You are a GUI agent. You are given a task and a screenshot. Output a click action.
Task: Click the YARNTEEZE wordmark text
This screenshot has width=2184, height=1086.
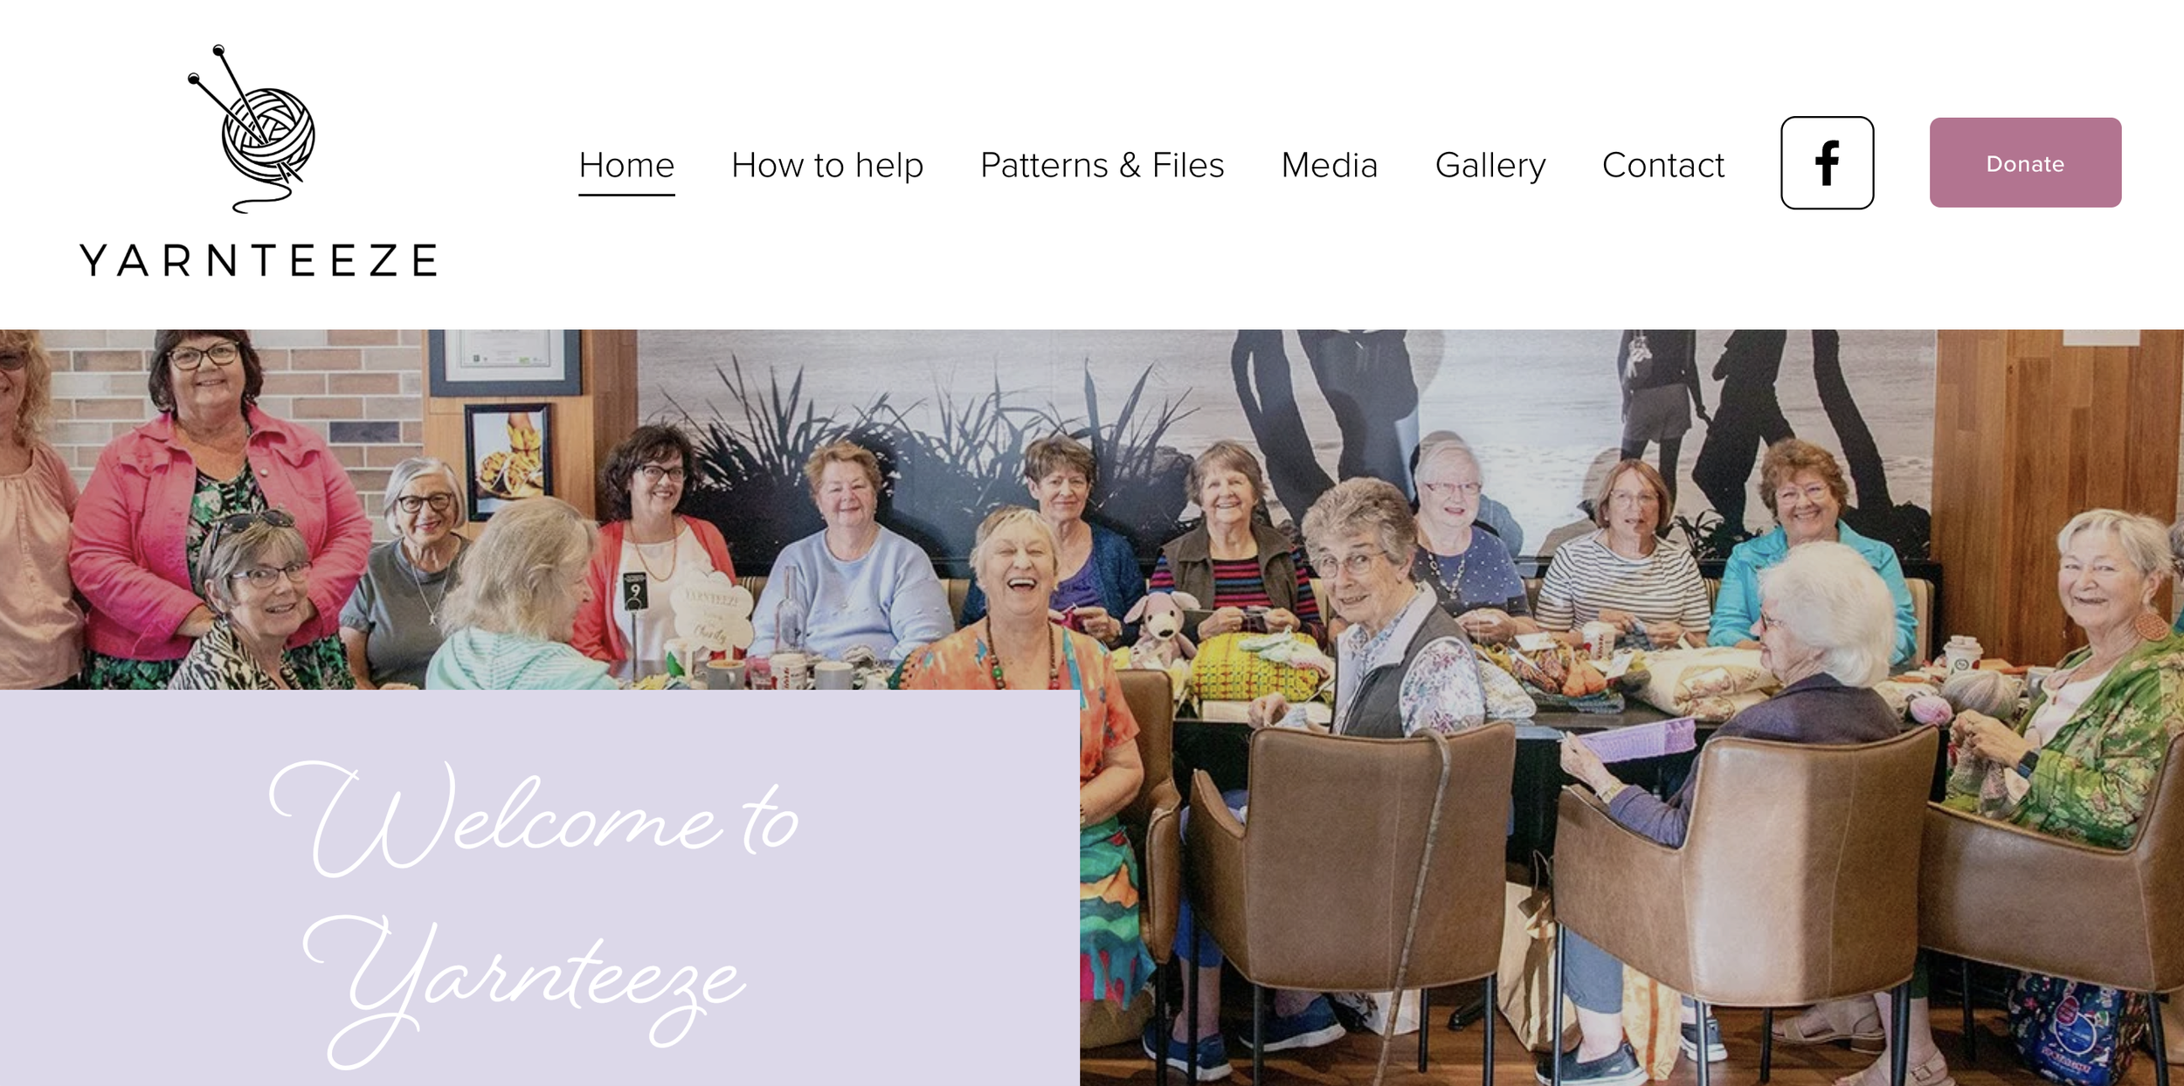pyautogui.click(x=259, y=260)
